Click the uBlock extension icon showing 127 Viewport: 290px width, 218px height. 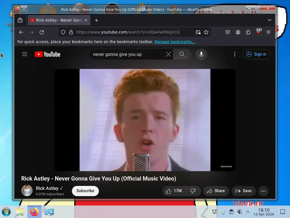point(259,31)
